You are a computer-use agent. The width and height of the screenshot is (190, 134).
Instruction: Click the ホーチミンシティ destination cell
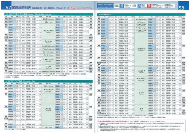[141, 25]
